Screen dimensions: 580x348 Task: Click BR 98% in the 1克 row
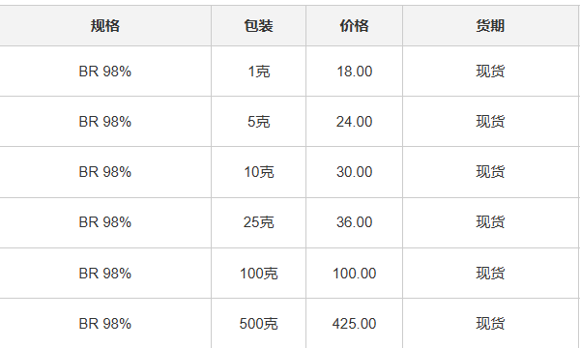coord(105,72)
